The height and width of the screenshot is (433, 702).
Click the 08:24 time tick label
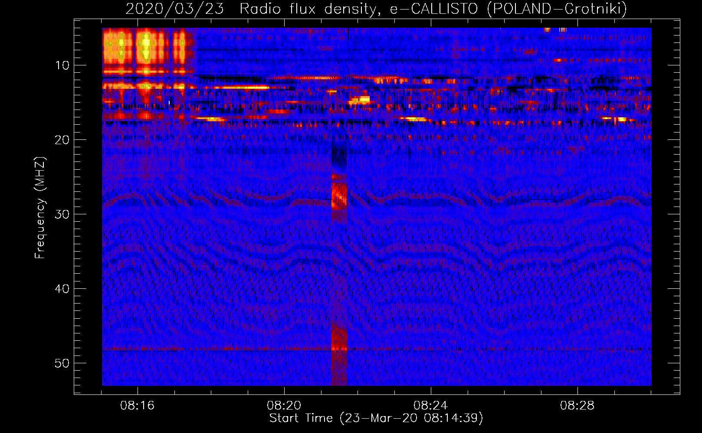[x=430, y=406]
